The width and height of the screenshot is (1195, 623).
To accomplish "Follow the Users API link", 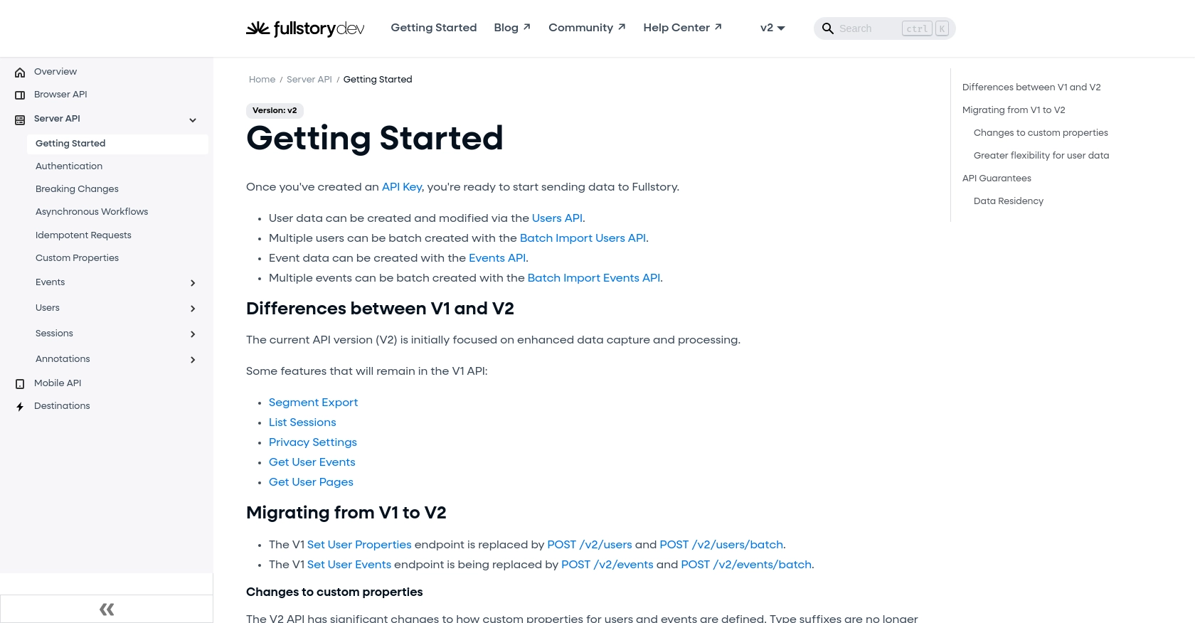I will point(557,218).
